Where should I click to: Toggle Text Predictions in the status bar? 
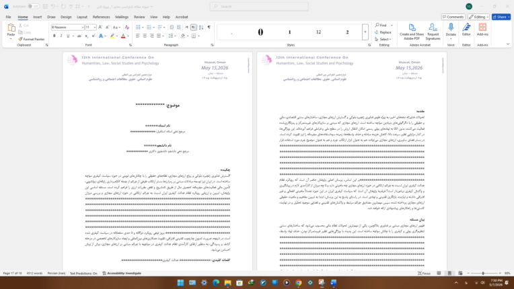(83, 274)
